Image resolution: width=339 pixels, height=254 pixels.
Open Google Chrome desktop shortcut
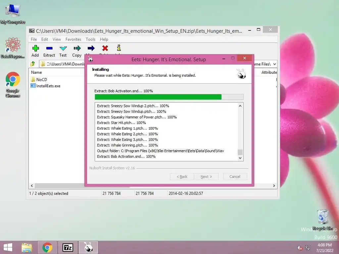[x=13, y=85]
